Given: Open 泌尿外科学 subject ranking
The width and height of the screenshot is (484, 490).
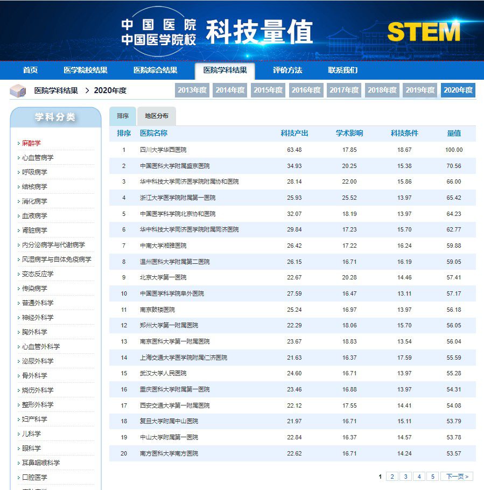Looking at the screenshot, I should [38, 361].
